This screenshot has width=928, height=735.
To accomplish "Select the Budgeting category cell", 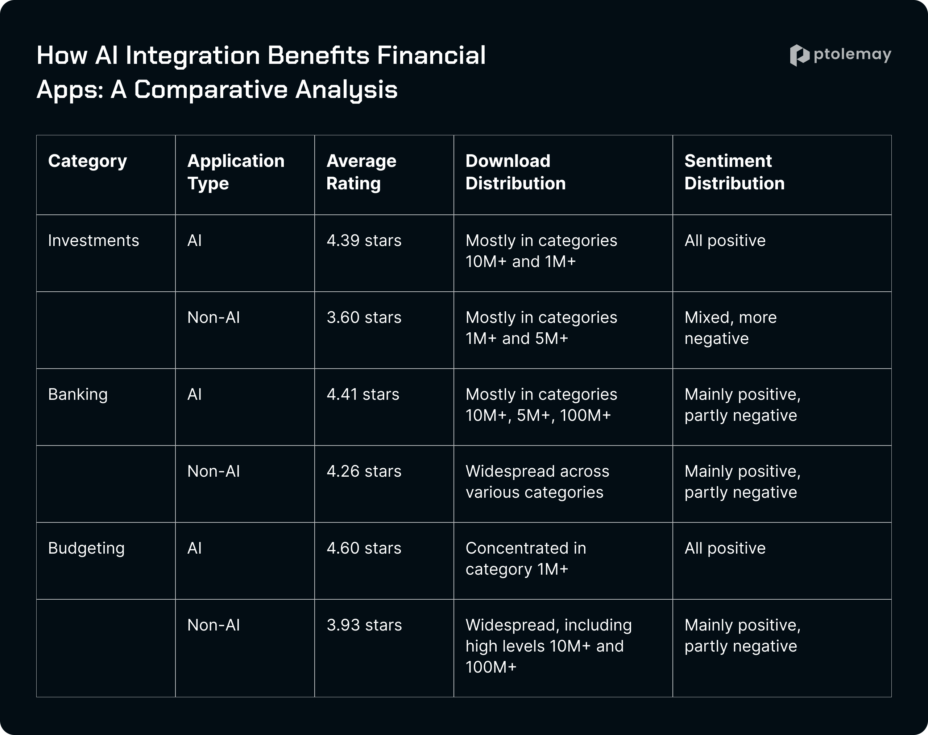I will click(106, 561).
